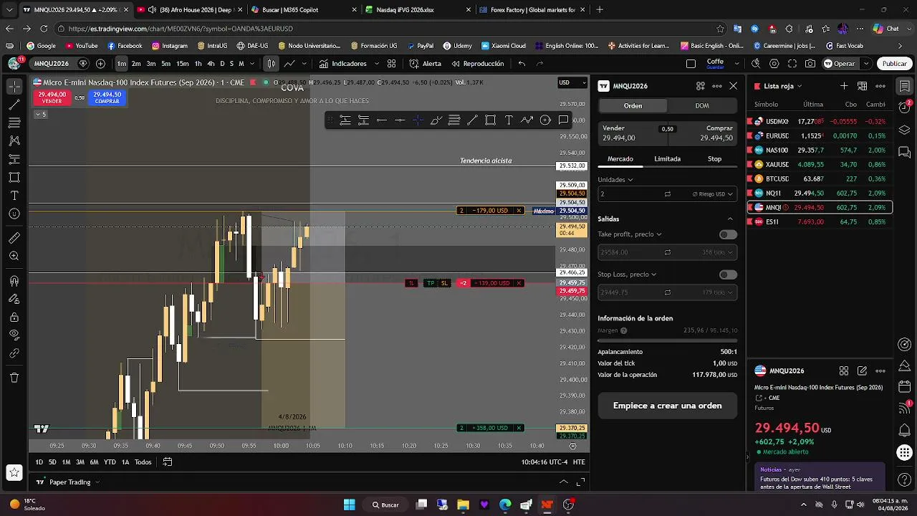Select the 1D date range

[x=39, y=462]
